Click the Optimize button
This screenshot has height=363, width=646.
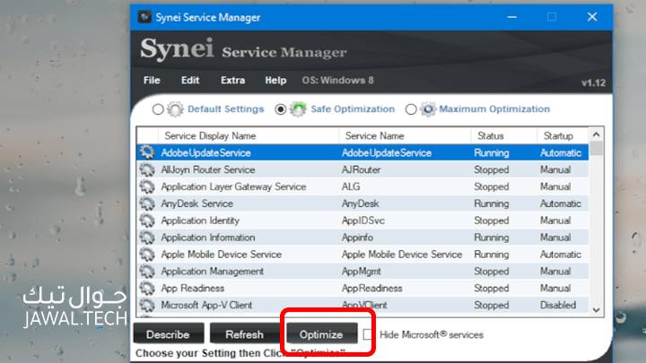tap(322, 333)
